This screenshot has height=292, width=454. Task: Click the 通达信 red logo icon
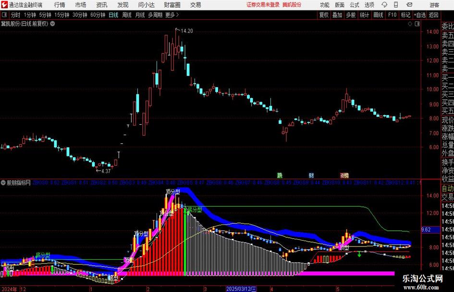tap(4, 5)
